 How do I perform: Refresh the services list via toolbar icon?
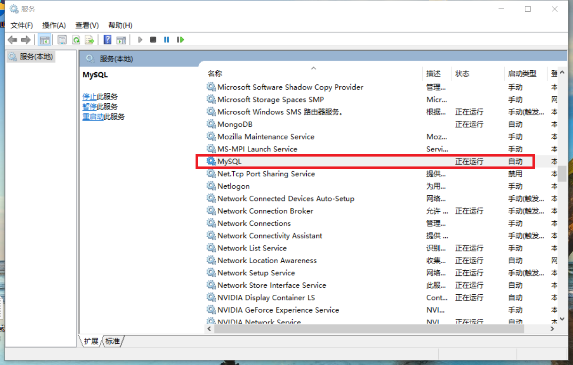click(x=76, y=40)
